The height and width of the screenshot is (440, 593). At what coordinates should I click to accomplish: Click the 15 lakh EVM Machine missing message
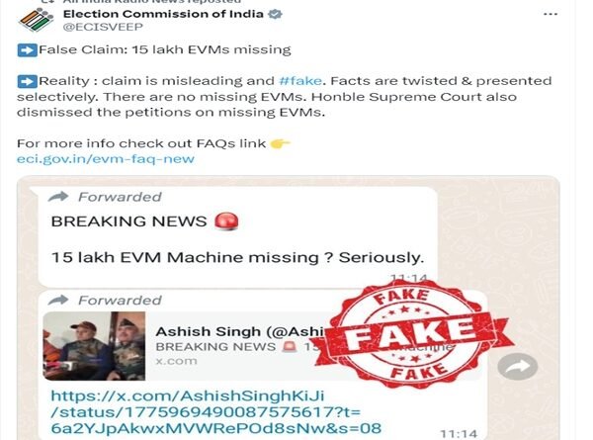pyautogui.click(x=237, y=258)
